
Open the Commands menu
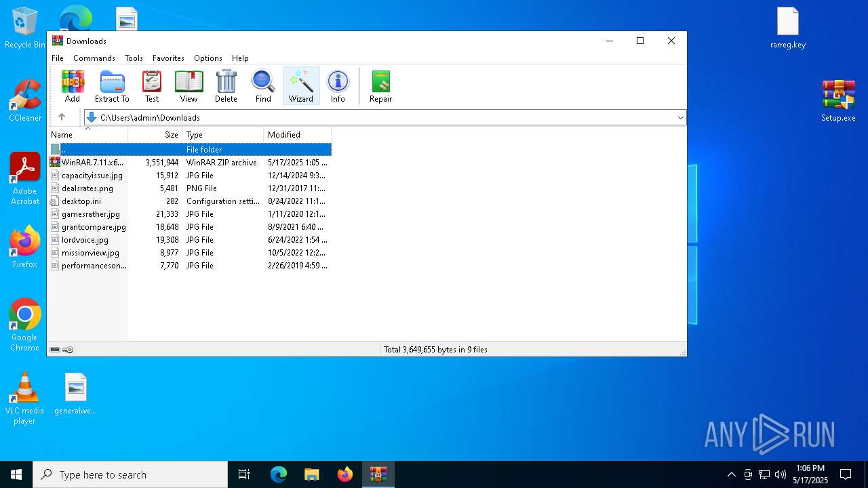click(94, 58)
